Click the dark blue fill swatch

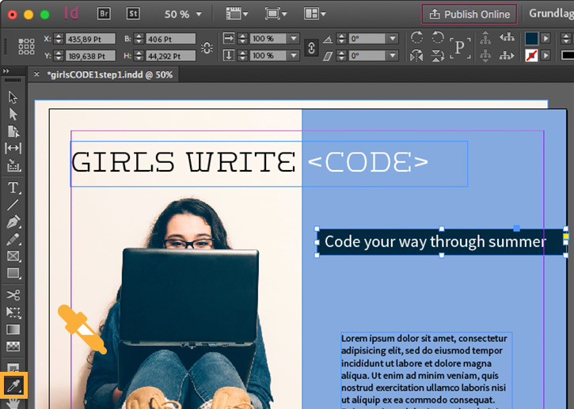[531, 38]
